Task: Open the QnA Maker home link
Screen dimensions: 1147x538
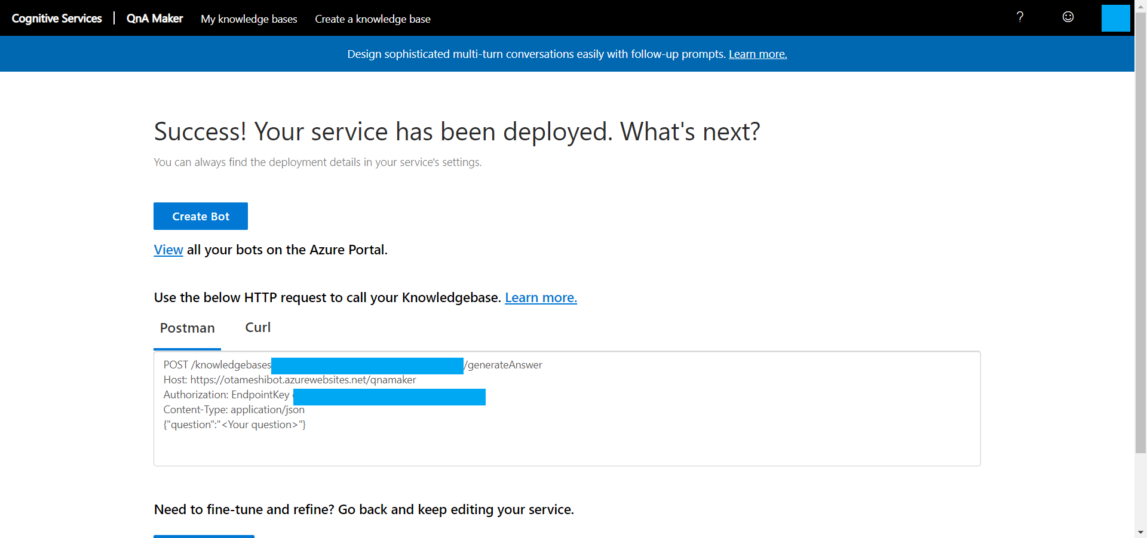Action: pyautogui.click(x=155, y=19)
